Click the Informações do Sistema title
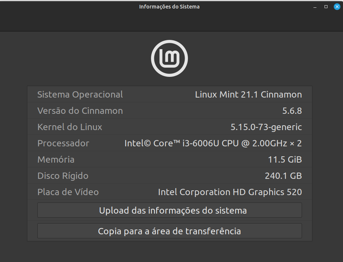The width and height of the screenshot is (343, 262). 169,7
